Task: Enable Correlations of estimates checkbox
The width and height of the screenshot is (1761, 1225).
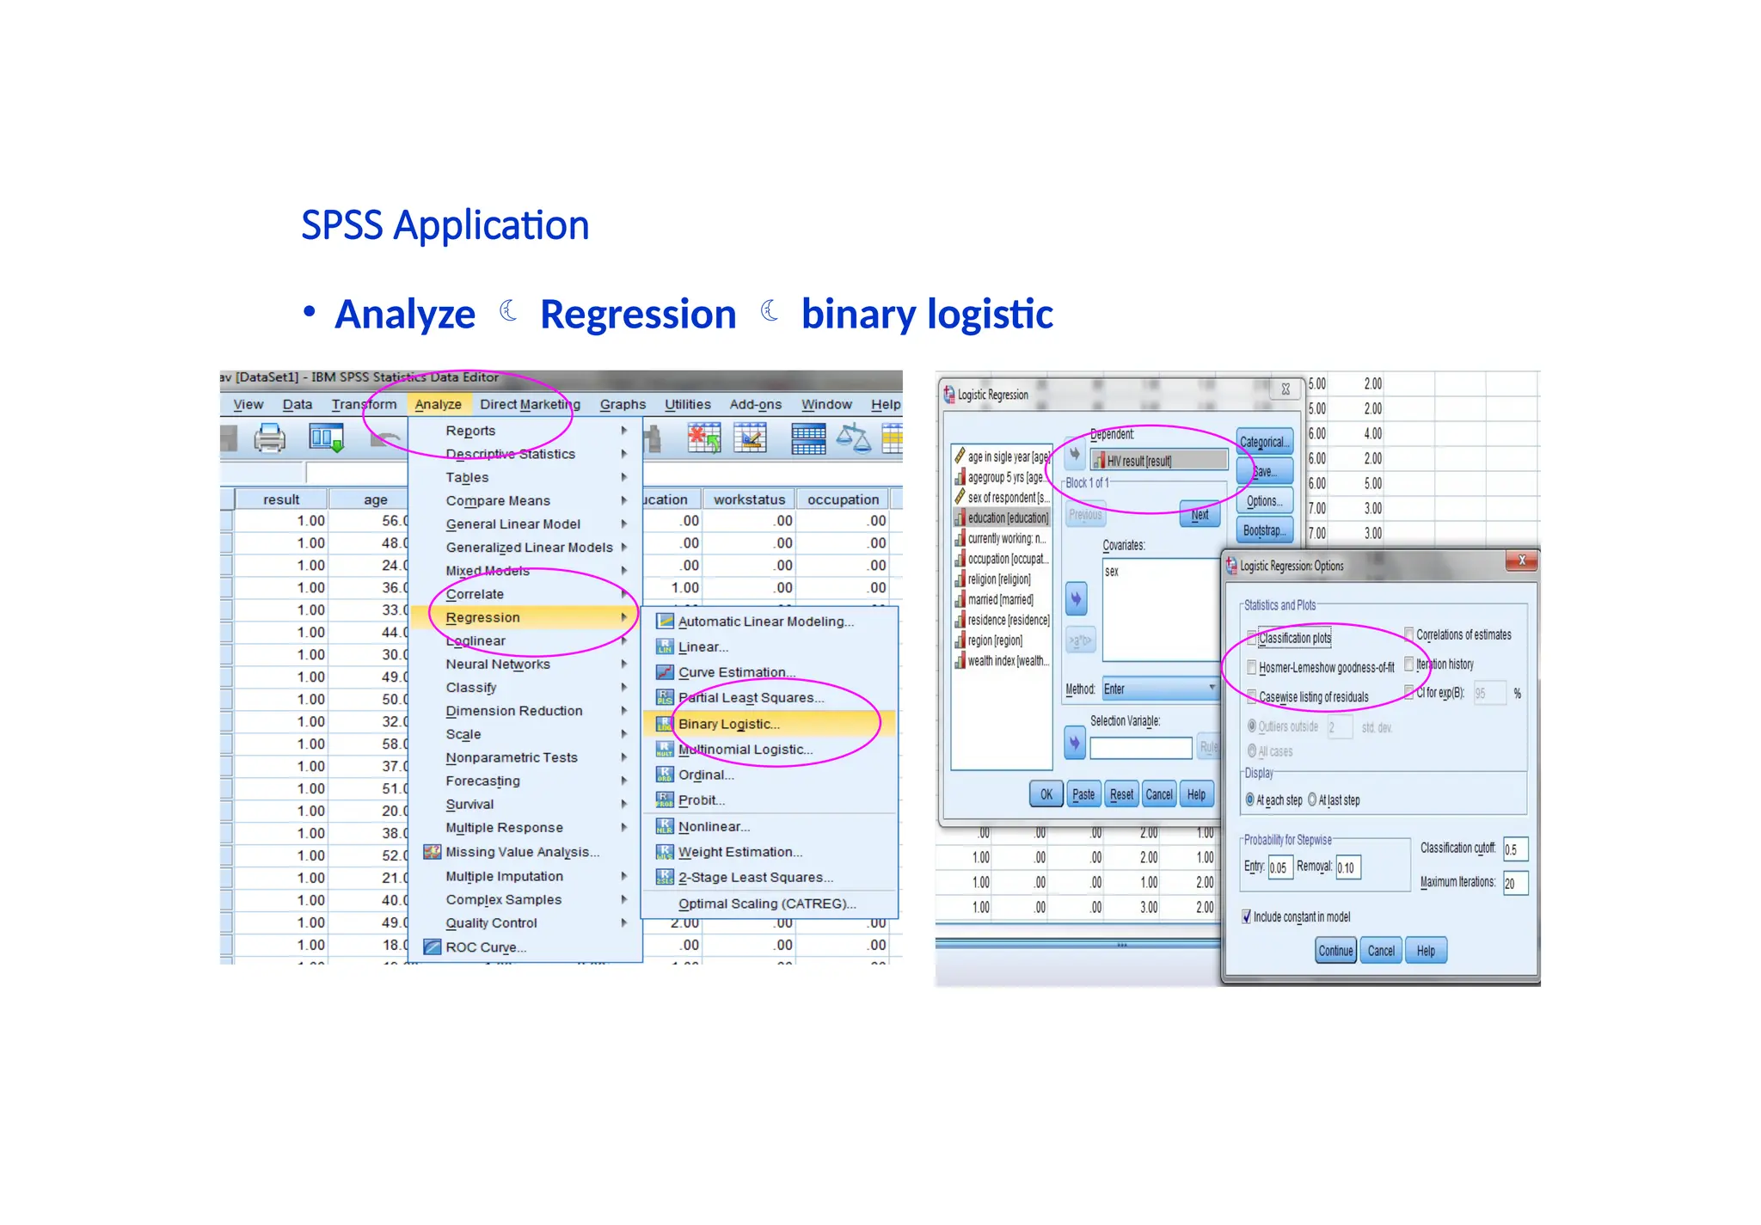Action: tap(1408, 634)
